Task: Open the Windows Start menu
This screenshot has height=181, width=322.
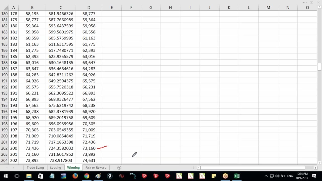Action: [x=6, y=176]
